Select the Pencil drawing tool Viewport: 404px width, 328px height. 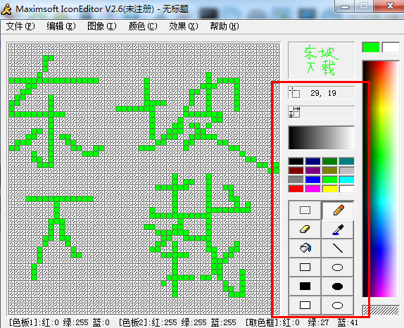[338, 210]
